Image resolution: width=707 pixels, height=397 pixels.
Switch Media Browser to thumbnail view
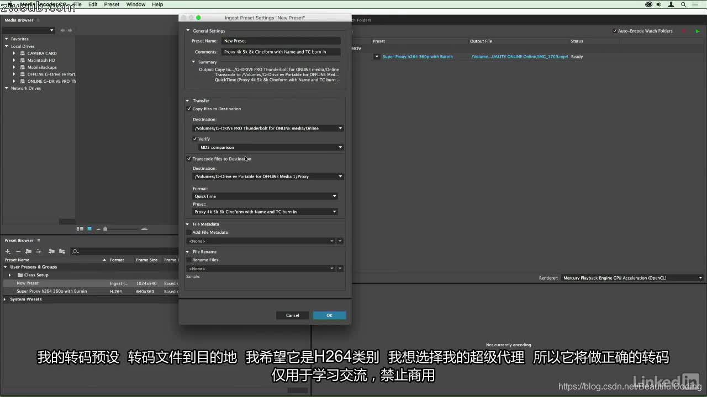click(89, 229)
